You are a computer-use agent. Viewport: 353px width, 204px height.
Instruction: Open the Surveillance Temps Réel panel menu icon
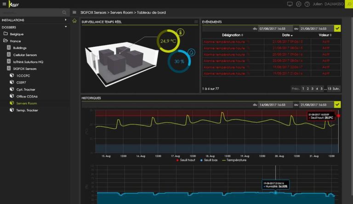click(x=196, y=22)
